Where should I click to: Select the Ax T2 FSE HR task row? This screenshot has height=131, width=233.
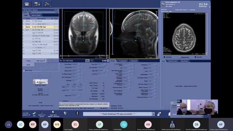pyautogui.click(x=40, y=30)
